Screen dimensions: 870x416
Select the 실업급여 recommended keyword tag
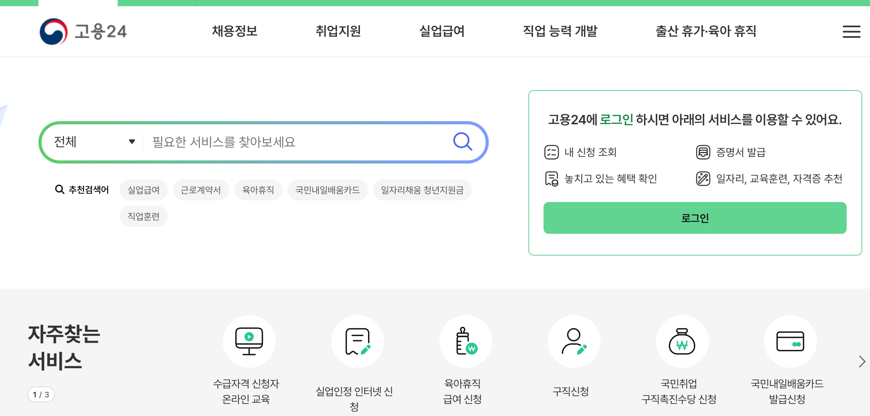point(143,190)
